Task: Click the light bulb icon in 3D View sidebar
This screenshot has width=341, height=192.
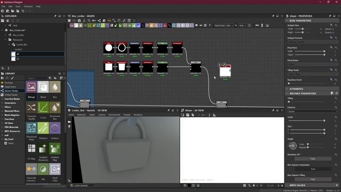Action: coord(69,126)
